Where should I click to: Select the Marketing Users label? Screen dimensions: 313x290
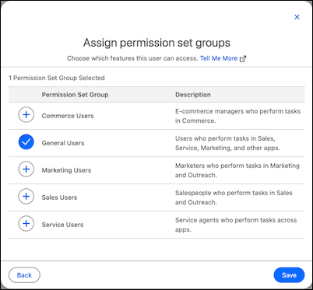pos(66,170)
